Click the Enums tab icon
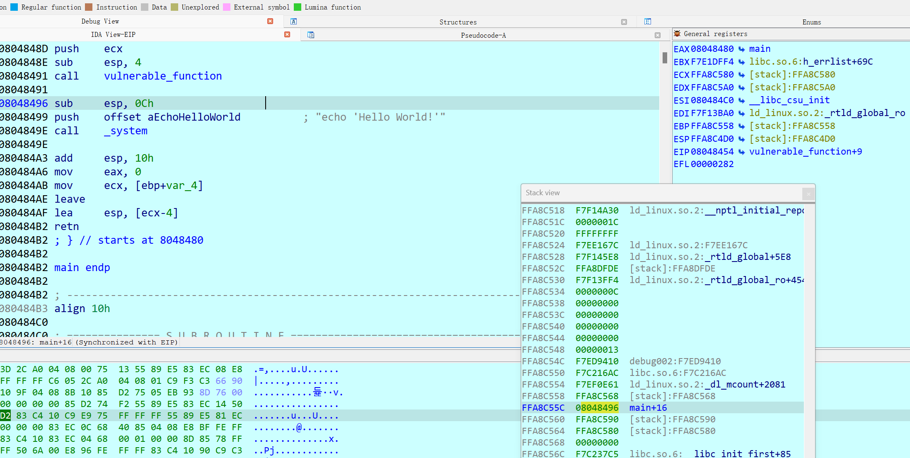The height and width of the screenshot is (458, 910). coord(648,22)
